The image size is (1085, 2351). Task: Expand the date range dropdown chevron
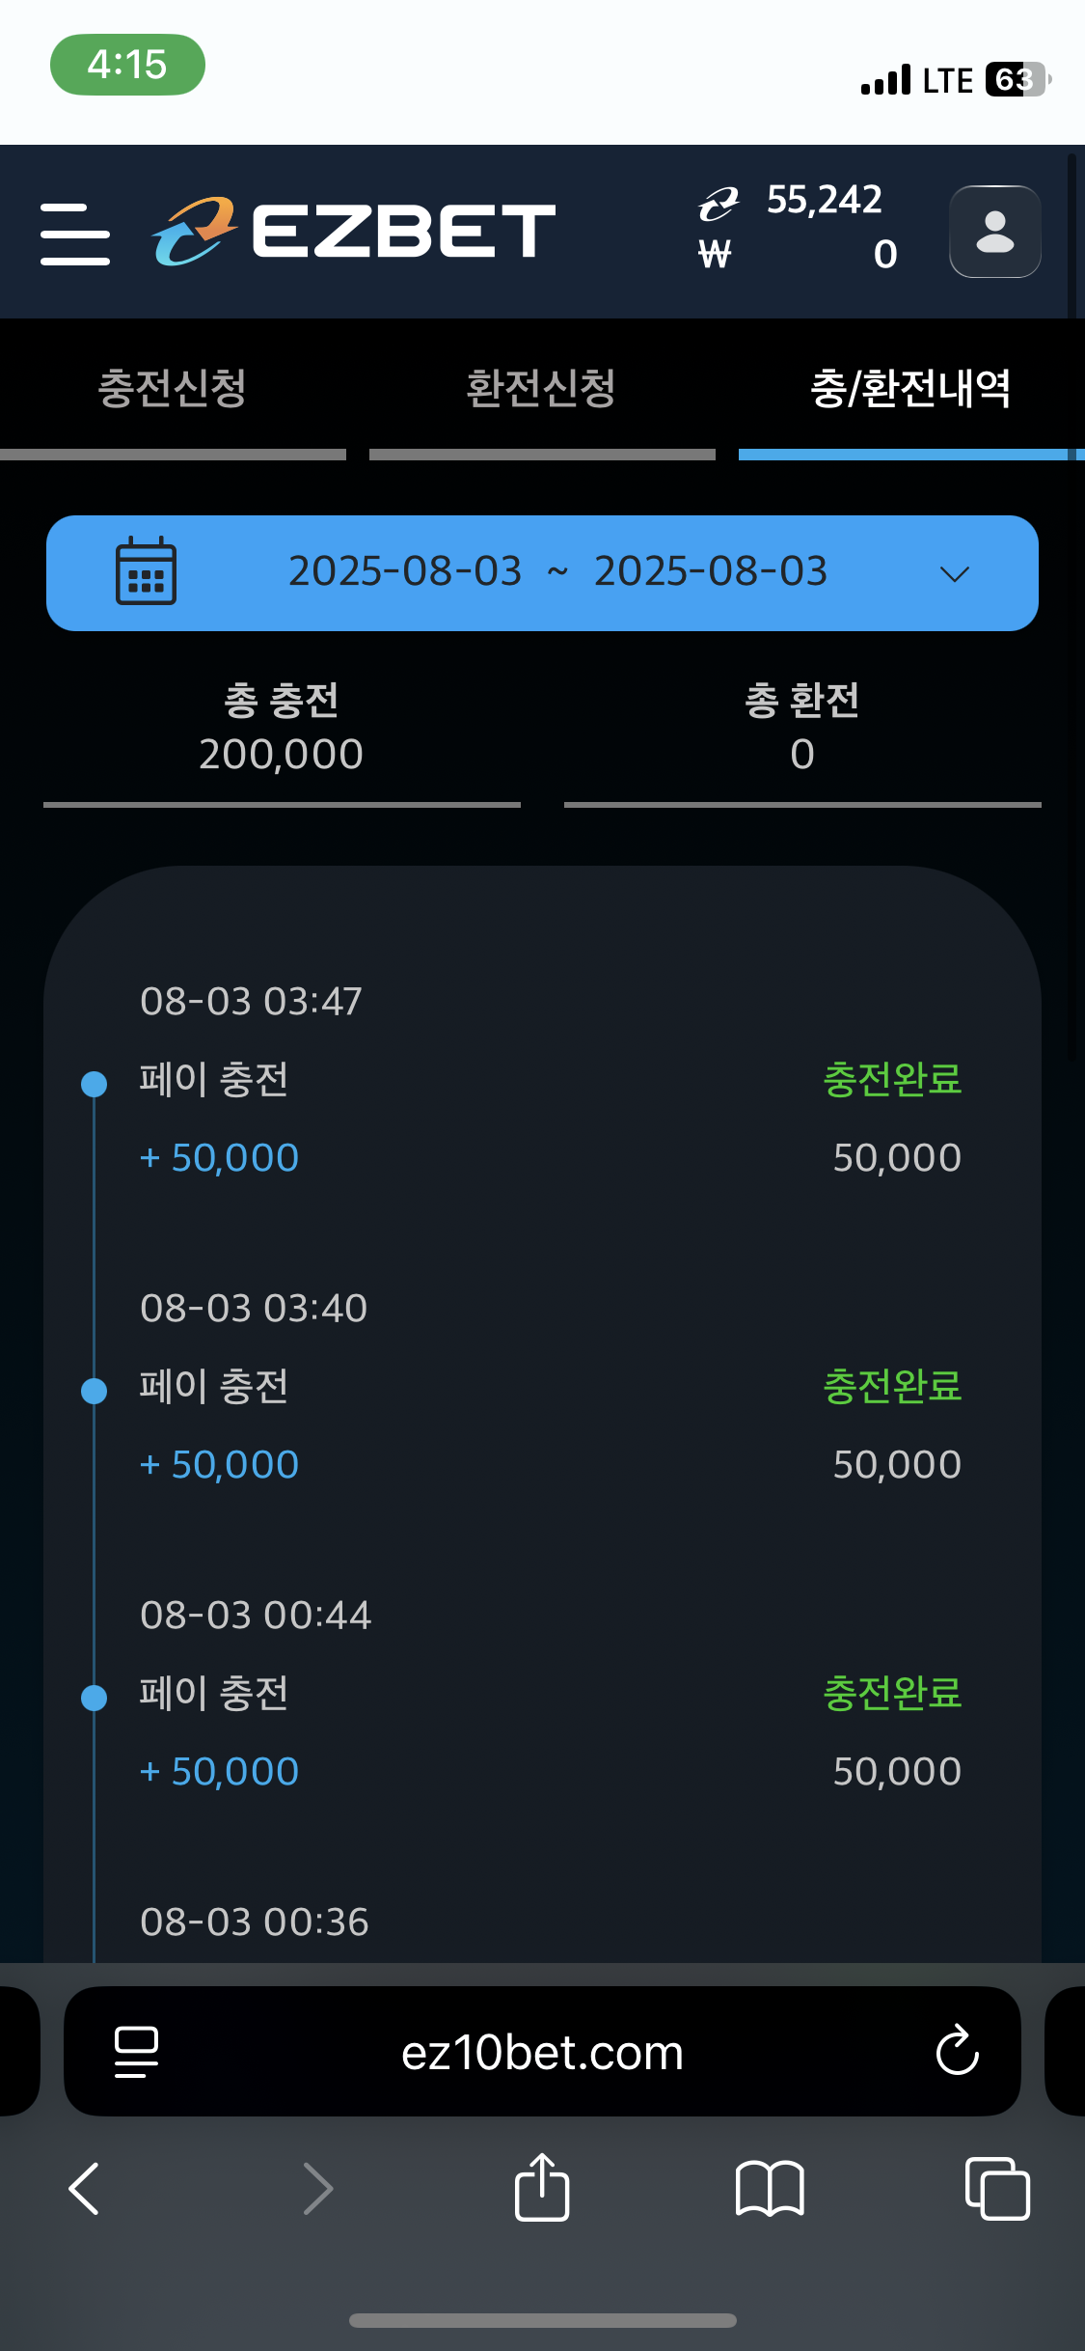coord(954,574)
